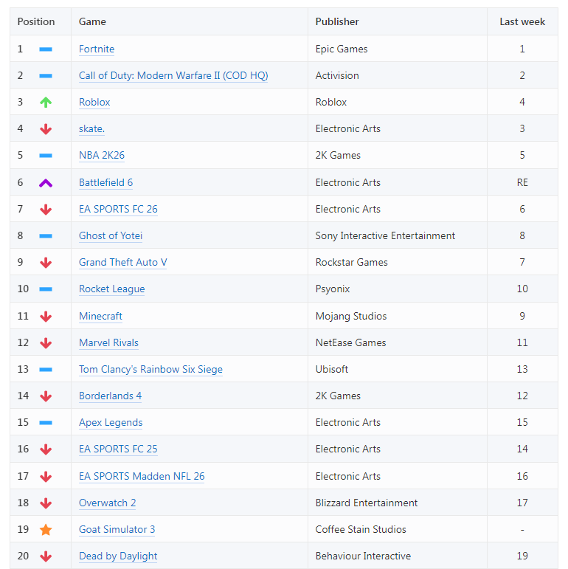Open the Grand Theft Auto V link
568x569 pixels.
[122, 263]
